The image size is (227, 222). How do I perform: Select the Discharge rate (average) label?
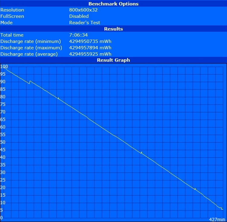click(x=29, y=54)
